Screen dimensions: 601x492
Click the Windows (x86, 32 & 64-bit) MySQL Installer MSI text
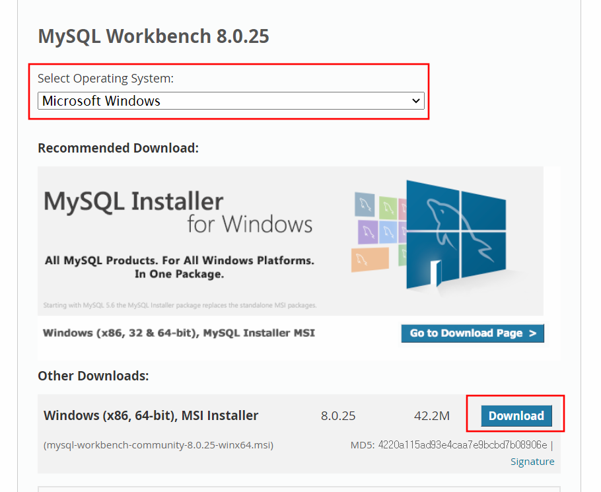pyautogui.click(x=178, y=333)
